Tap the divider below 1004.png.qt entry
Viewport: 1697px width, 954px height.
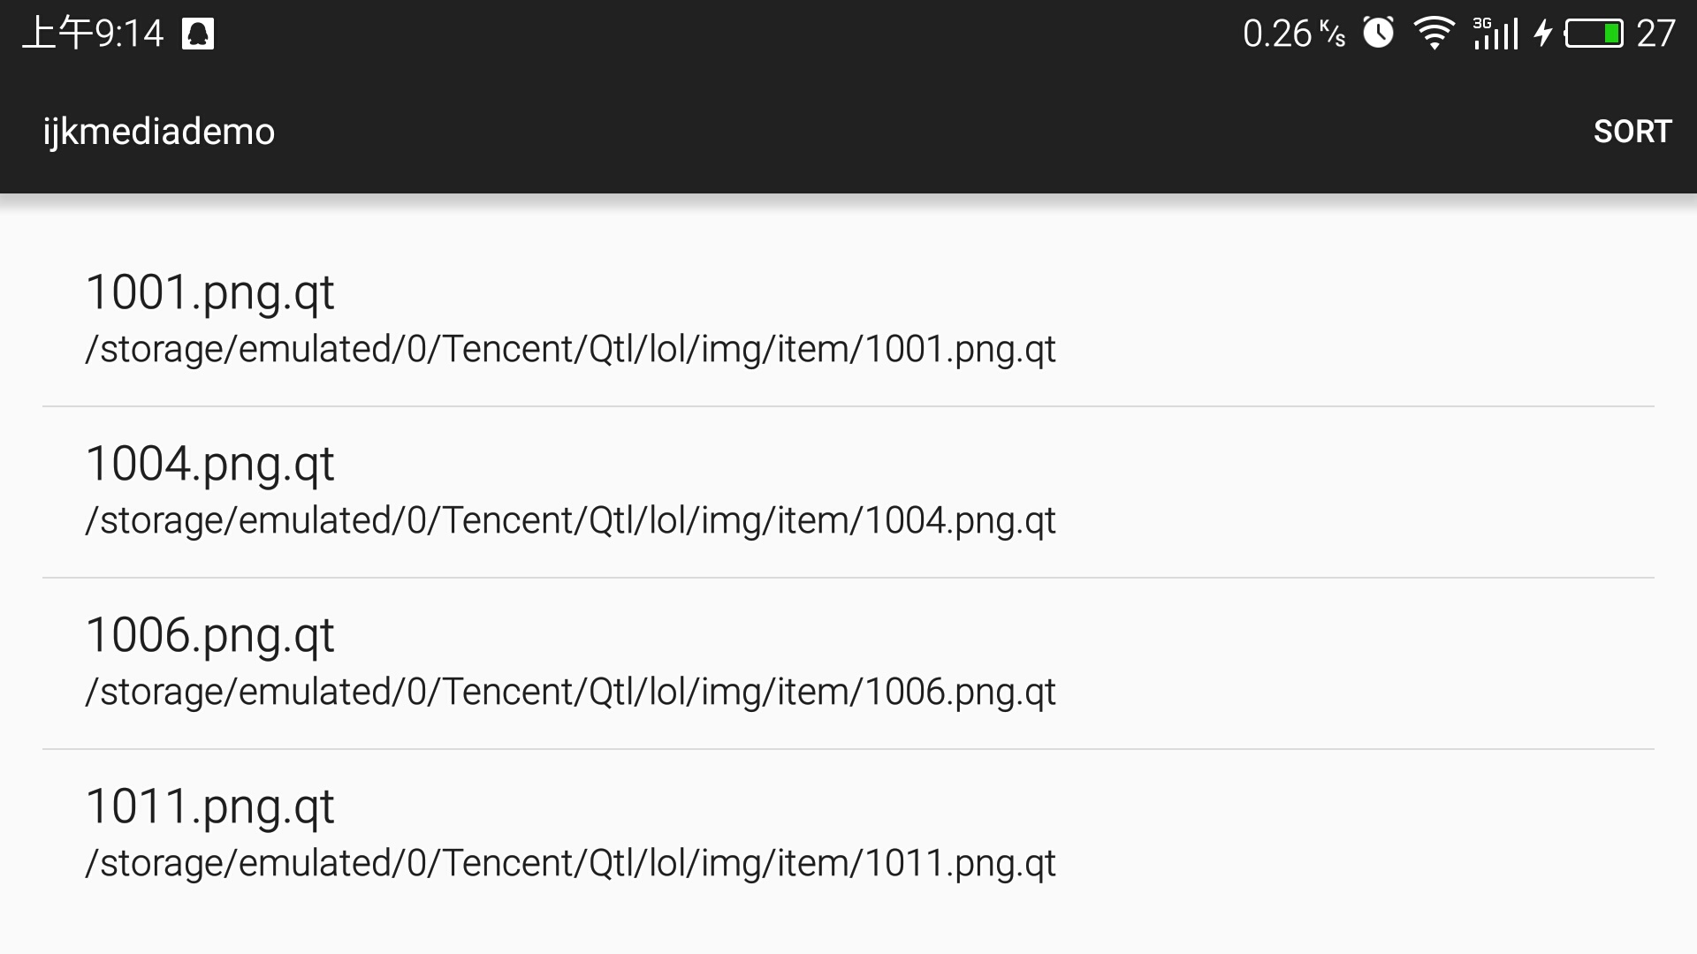tap(848, 578)
